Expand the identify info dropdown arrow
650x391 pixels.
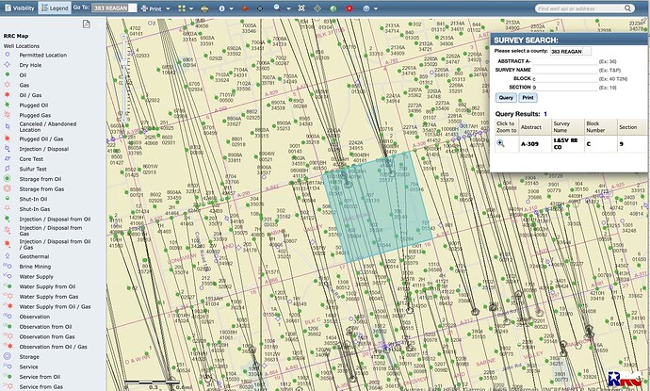click(x=231, y=8)
